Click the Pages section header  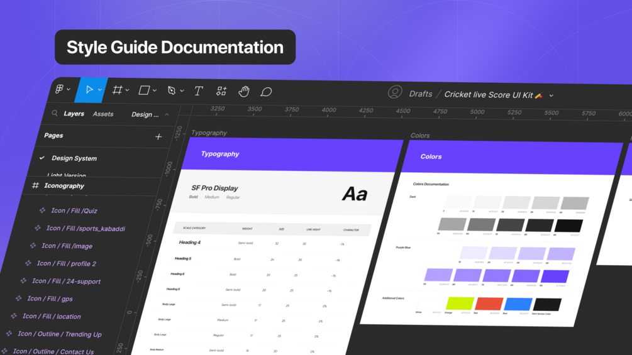[53, 135]
